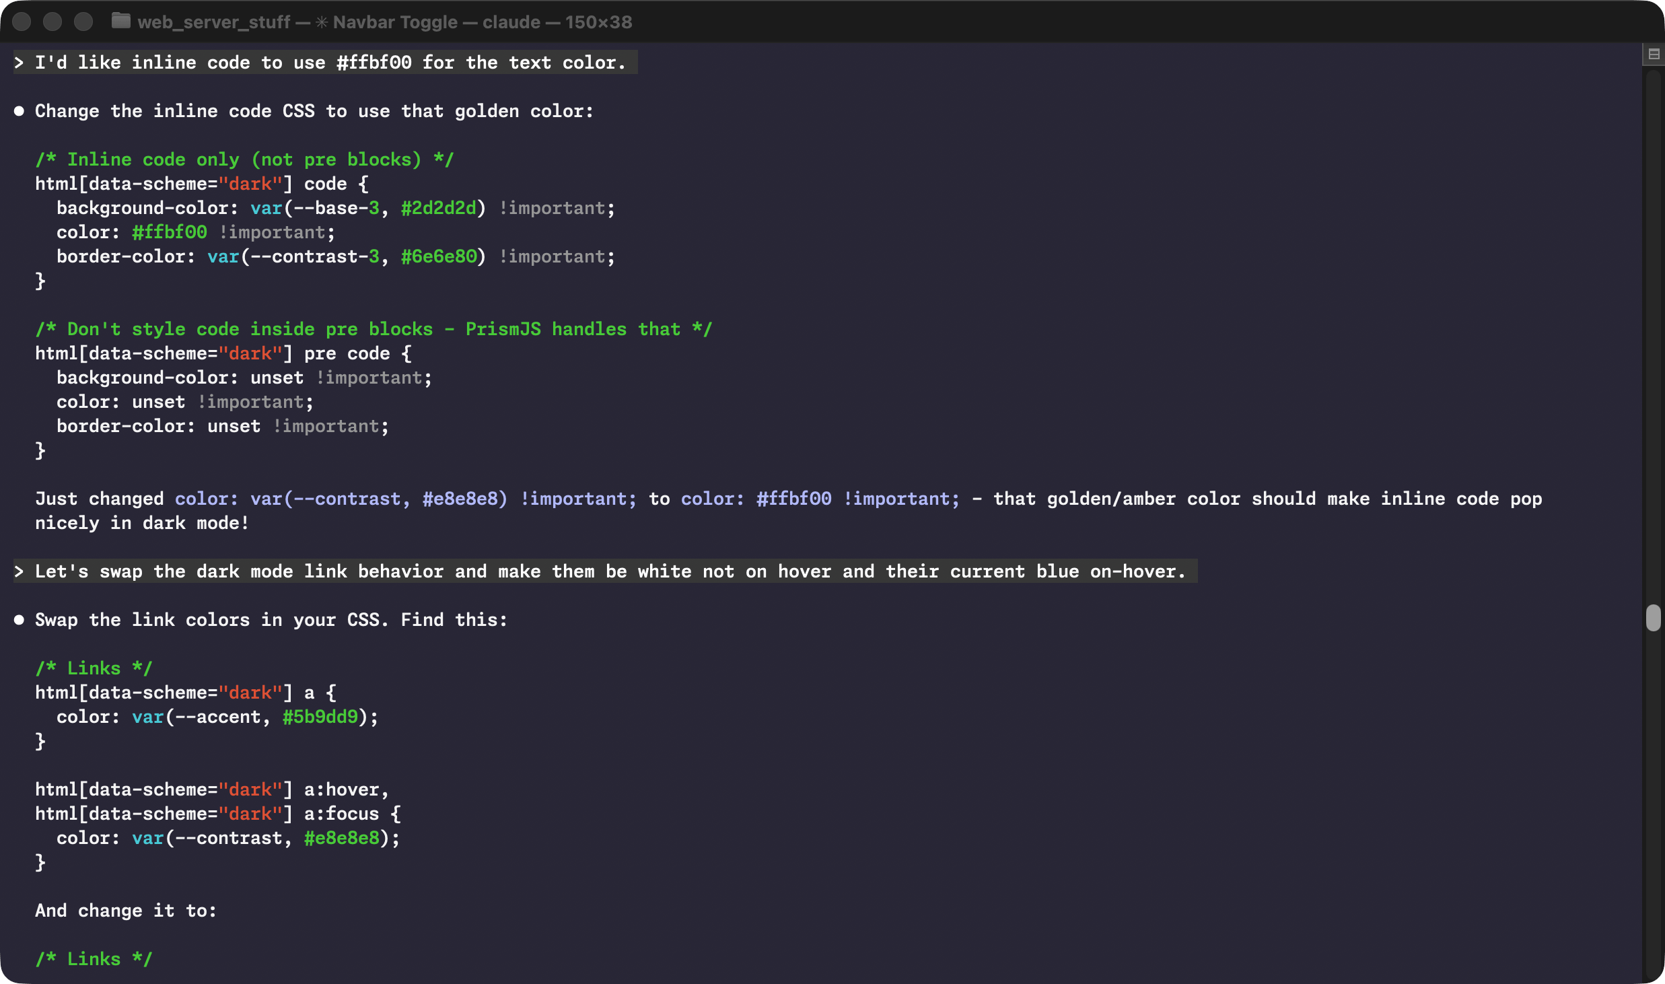Click the hex value #ffbf00 in the color declaration
The height and width of the screenshot is (984, 1665).
(168, 232)
